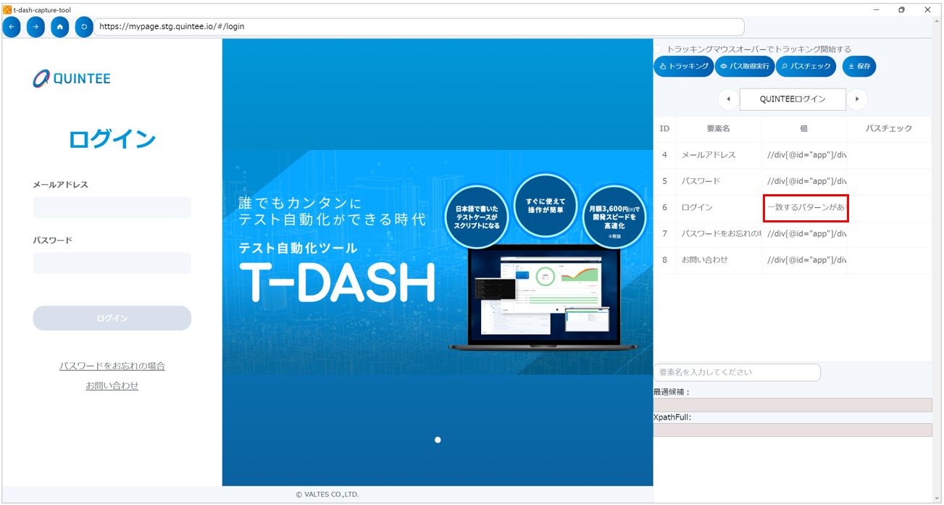The width and height of the screenshot is (944, 505).
Task: Start tracking with トラッキング button
Action: 683,66
